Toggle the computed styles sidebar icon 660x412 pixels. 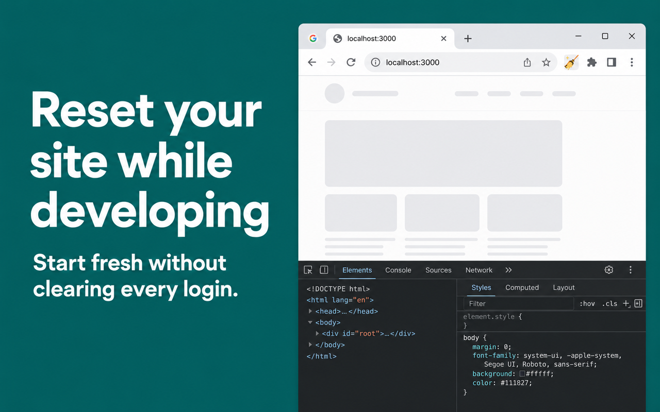click(x=638, y=303)
